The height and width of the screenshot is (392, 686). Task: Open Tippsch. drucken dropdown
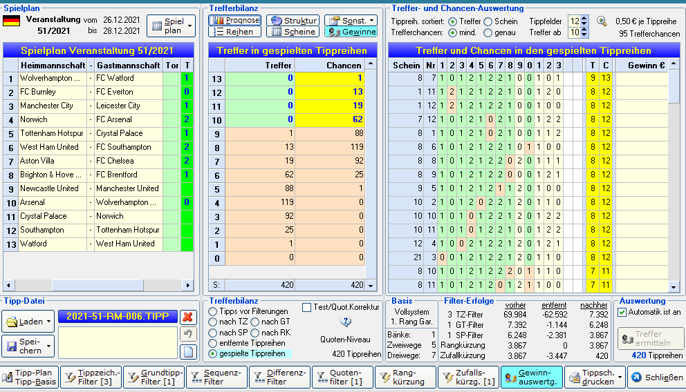595,377
